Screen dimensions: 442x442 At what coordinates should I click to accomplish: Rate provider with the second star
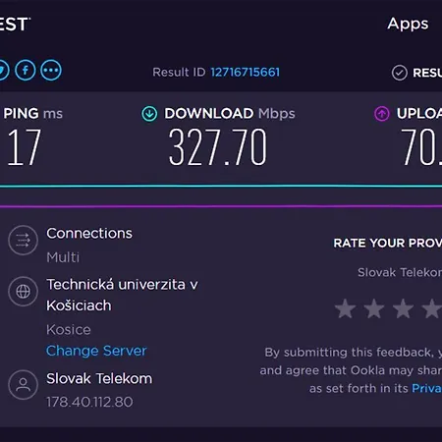point(374,308)
